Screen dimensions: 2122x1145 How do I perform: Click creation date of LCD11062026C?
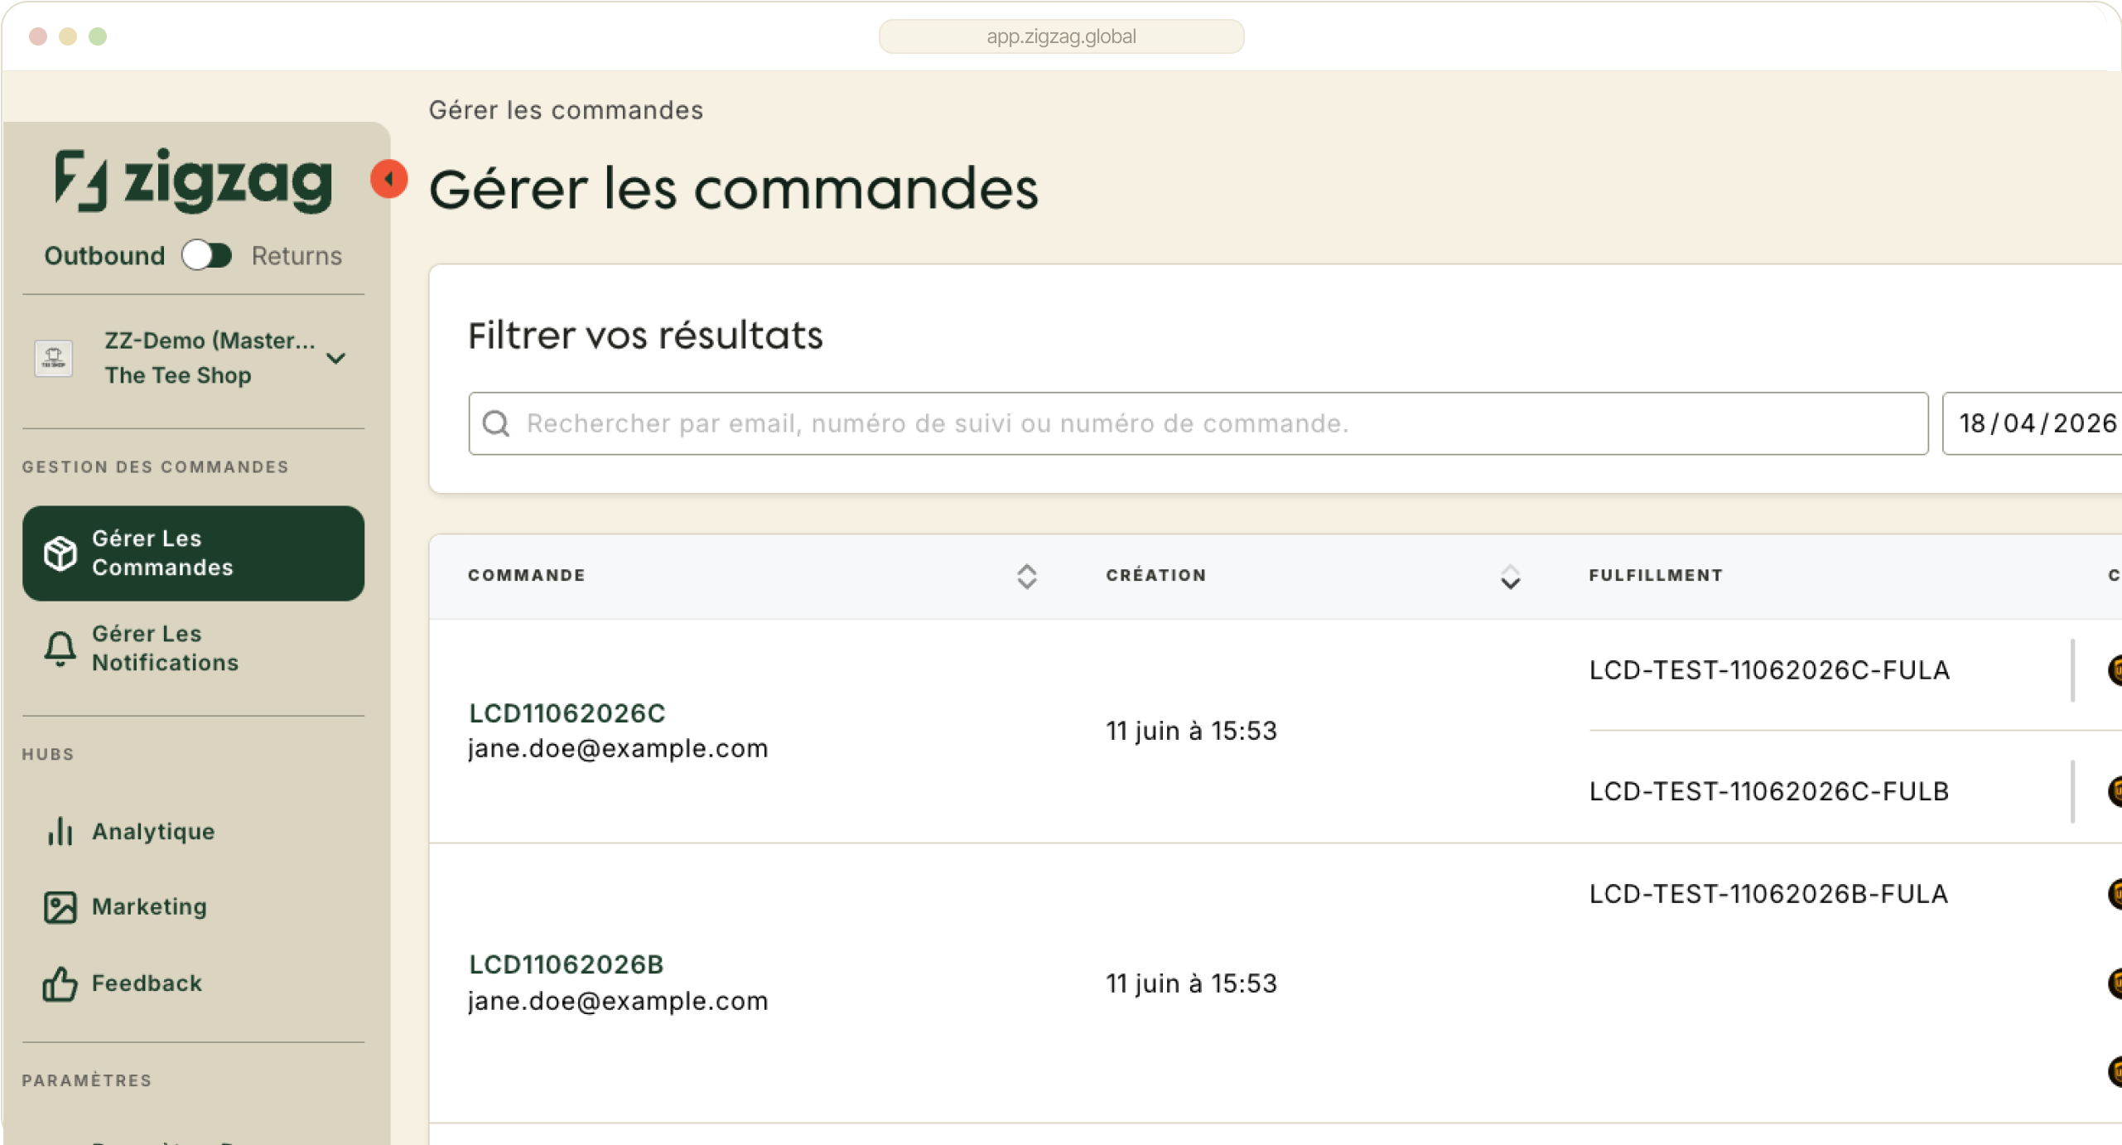(x=1191, y=731)
